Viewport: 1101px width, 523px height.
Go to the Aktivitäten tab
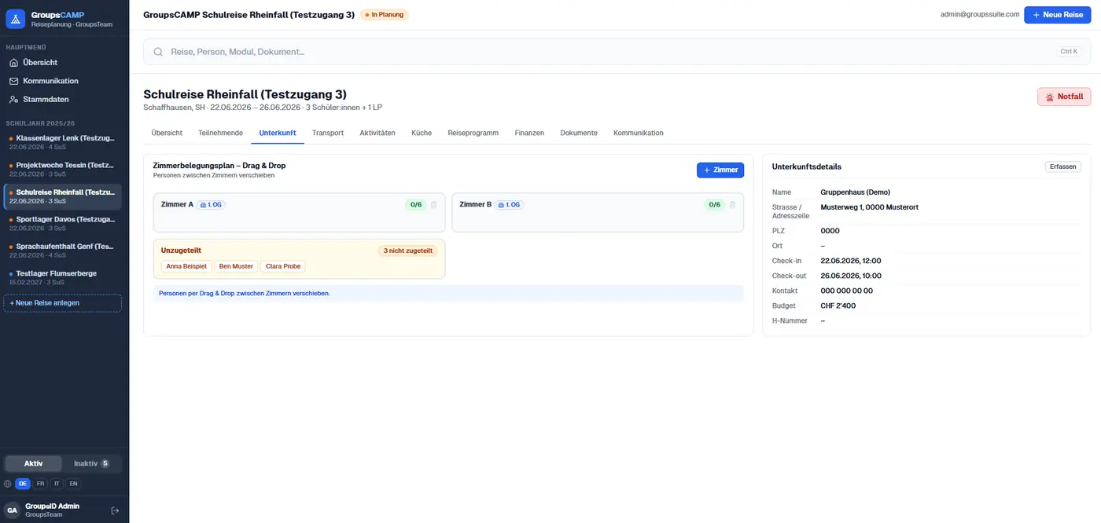click(x=377, y=133)
